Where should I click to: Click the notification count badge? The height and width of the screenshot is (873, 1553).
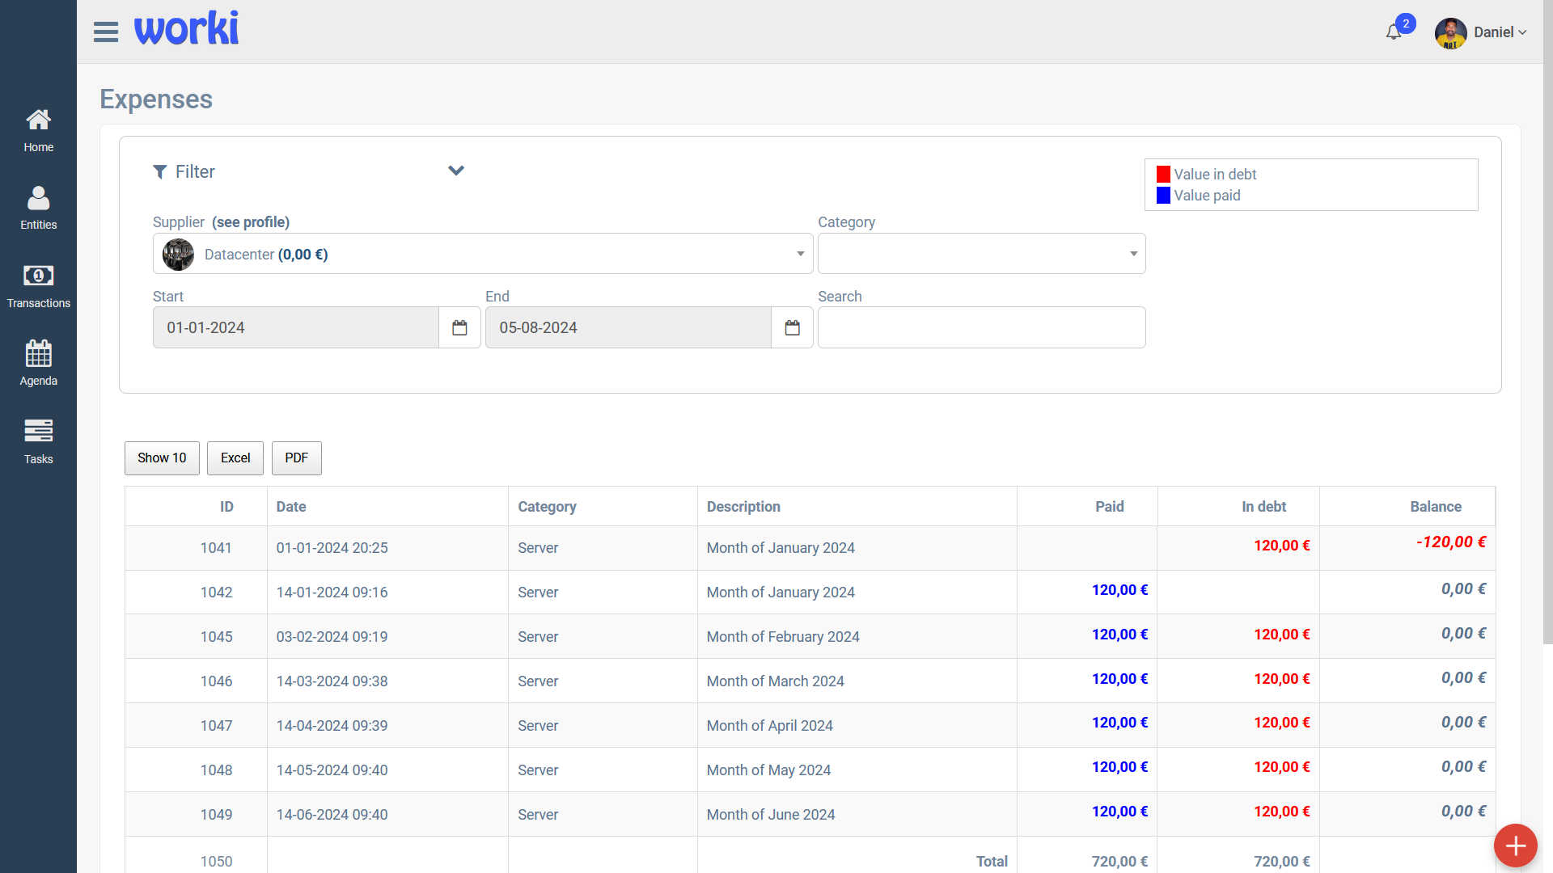click(x=1406, y=23)
